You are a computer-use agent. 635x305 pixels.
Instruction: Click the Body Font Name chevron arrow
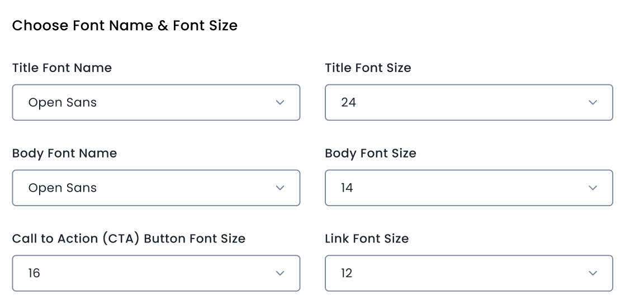pos(280,188)
